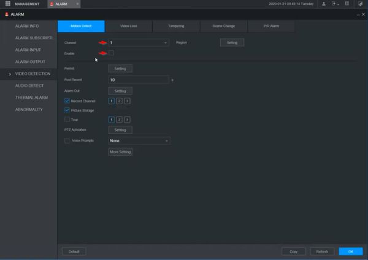
Task: Click the PTZ Activation Setting button
Action: 120,130
